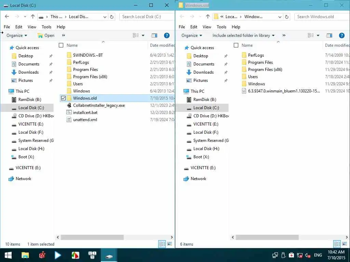This screenshot has width=350, height=262.
Task: Open recent locations dropdown in Local Disk (C:)
Action: click(x=25, y=17)
